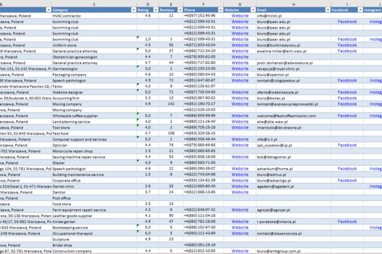This screenshot has width=382, height=254.
Task: Open Facebook link for kontakt@ulogopedow.pl row
Action: tap(347, 80)
